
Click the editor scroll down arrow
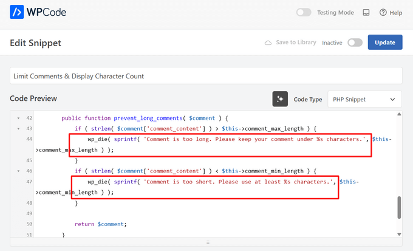(x=399, y=234)
